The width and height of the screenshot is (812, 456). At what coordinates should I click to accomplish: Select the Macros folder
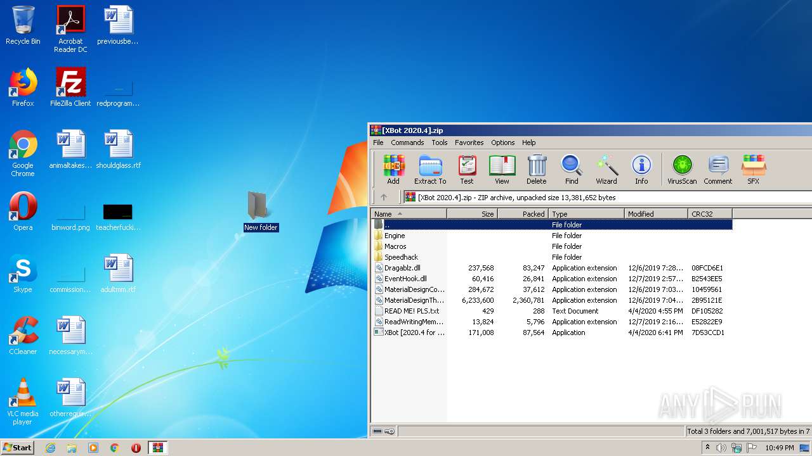click(552, 246)
